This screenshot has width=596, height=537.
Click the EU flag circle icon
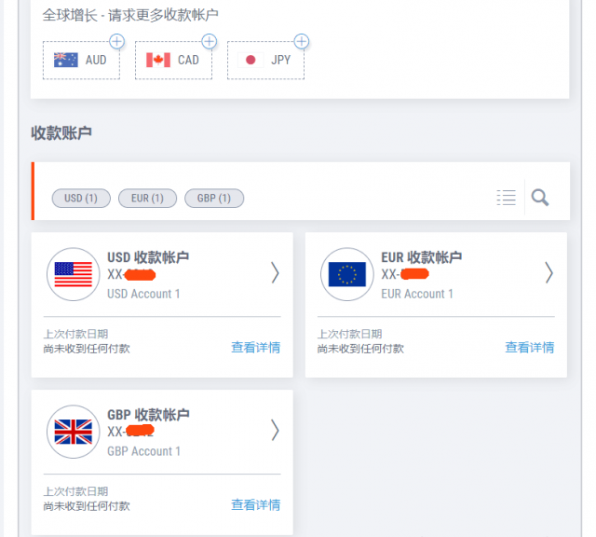tap(347, 274)
